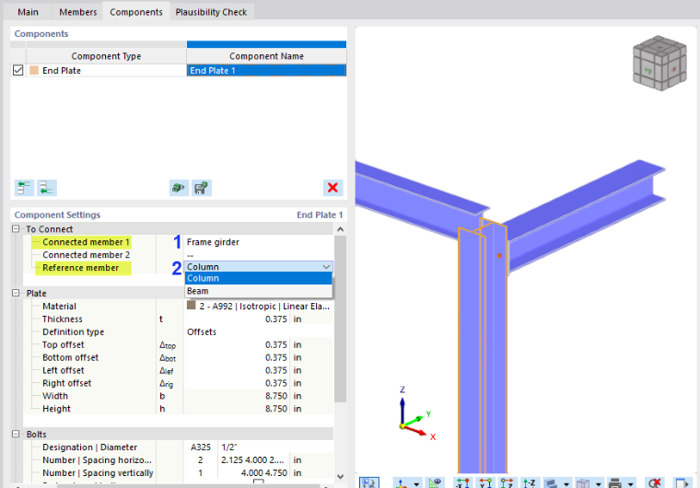700x488 pixels.
Task: Set view in -Z direction
Action: pyautogui.click(x=530, y=483)
